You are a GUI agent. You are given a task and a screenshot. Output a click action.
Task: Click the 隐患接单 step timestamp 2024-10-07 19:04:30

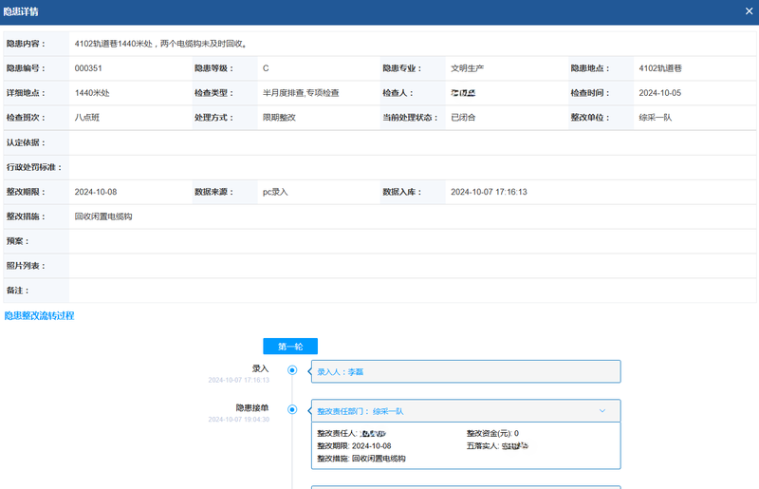(239, 420)
